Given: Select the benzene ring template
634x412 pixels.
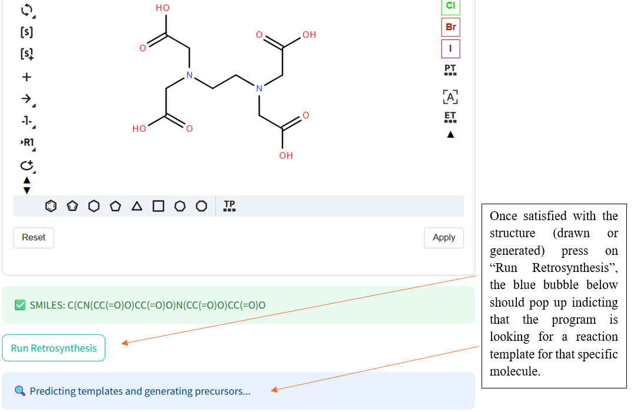Looking at the screenshot, I should pyautogui.click(x=51, y=206).
